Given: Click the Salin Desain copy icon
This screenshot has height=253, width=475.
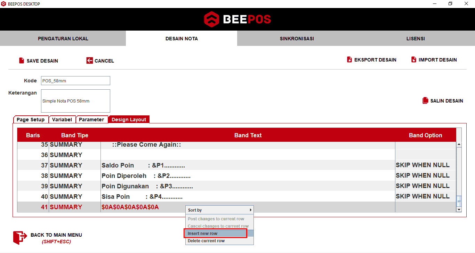Looking at the screenshot, I should pyautogui.click(x=425, y=100).
